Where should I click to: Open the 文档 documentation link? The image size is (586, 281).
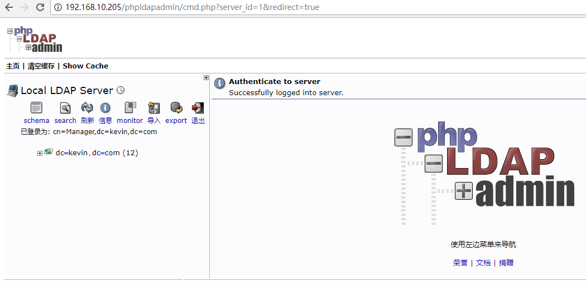(x=483, y=263)
